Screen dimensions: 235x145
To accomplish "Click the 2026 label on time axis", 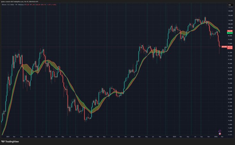I will 216,137.
